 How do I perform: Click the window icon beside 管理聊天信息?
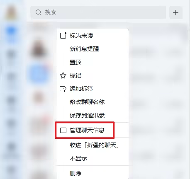pos(63,130)
